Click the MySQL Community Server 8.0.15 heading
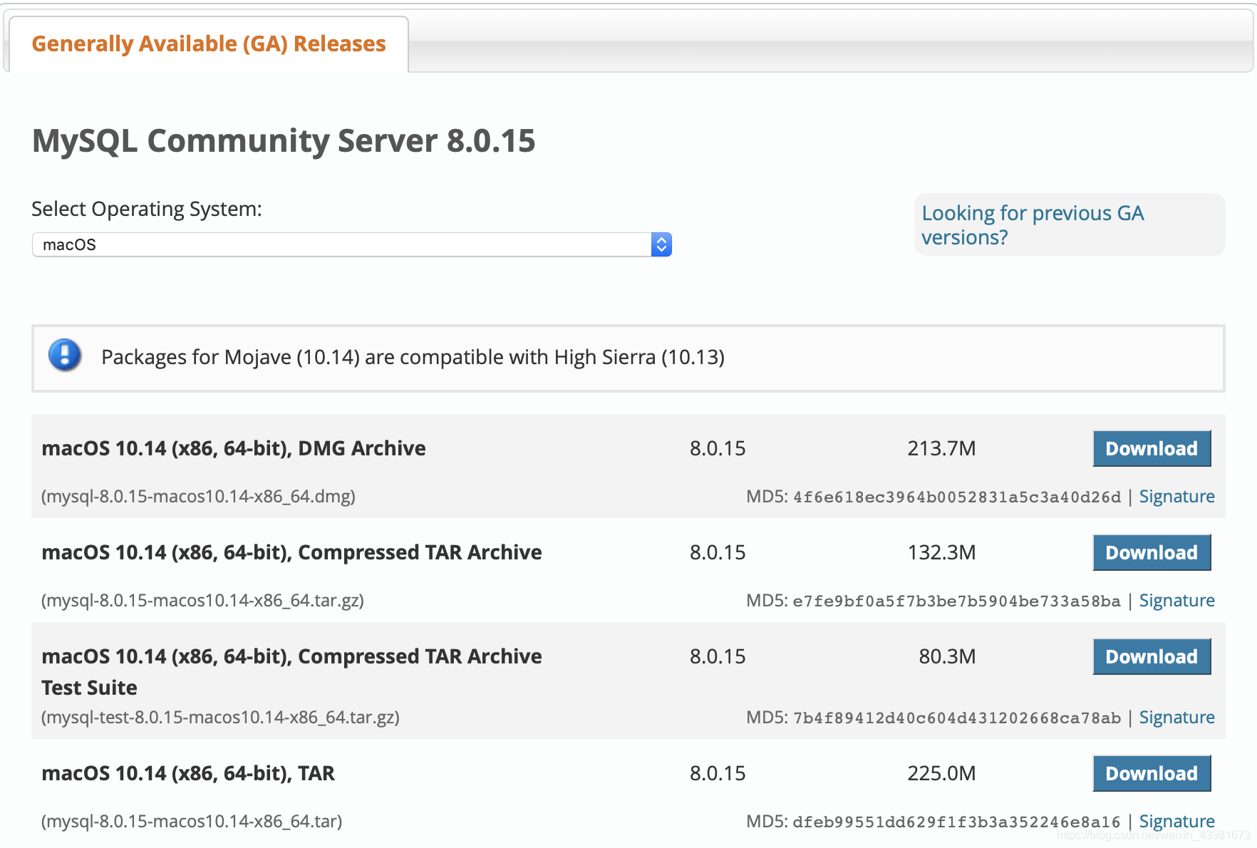 coord(284,140)
